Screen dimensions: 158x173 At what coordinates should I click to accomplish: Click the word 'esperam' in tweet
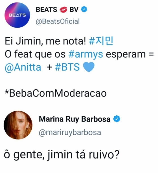coord(126,54)
